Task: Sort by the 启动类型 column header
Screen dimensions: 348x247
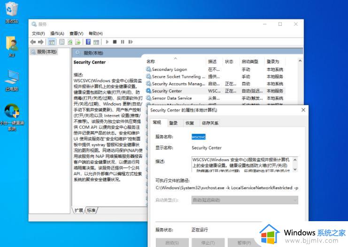Action: 252,62
